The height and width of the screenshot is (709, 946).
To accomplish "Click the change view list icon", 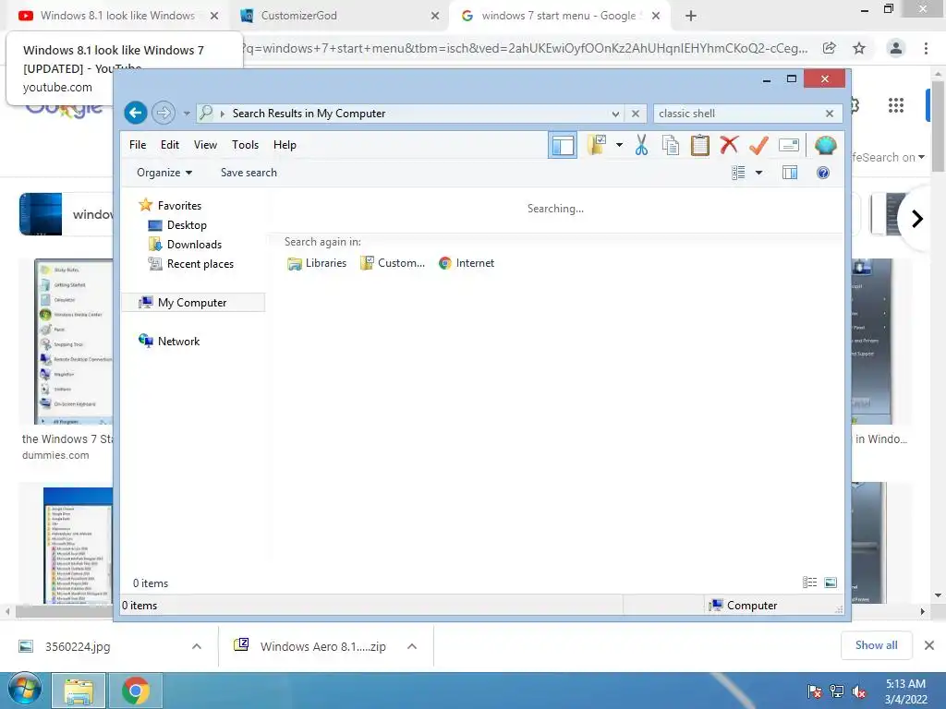I will coord(738,173).
